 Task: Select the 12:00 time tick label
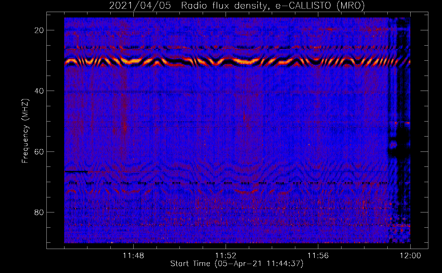(x=410, y=256)
